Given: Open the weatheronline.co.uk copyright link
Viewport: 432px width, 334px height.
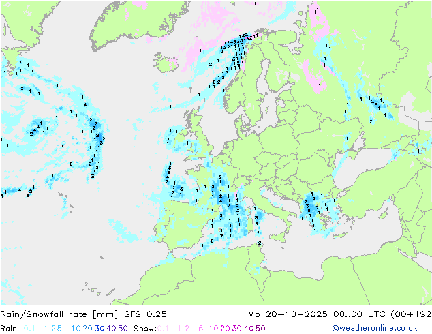Looking at the screenshot, I should [375, 329].
